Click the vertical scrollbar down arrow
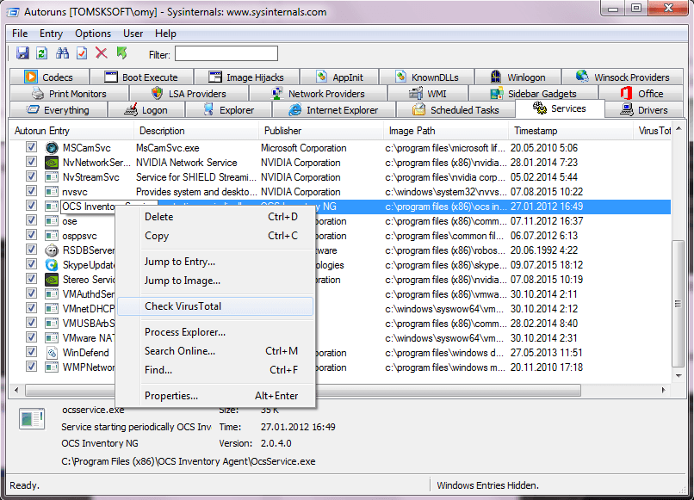The image size is (694, 500). (x=679, y=376)
